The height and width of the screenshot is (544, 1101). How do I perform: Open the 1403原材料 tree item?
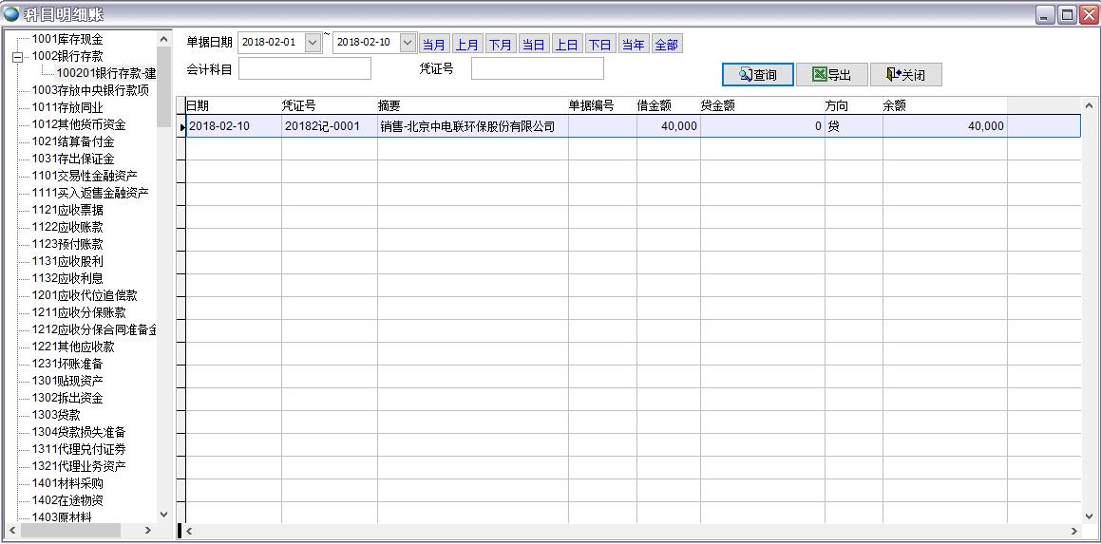62,517
